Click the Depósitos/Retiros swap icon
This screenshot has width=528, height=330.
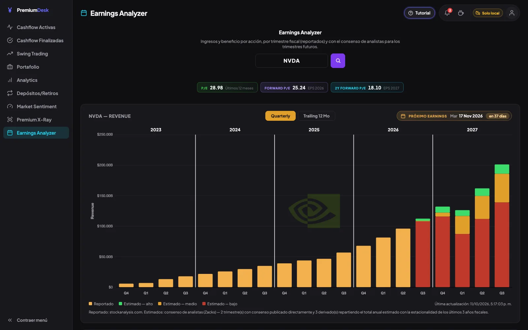(x=10, y=93)
